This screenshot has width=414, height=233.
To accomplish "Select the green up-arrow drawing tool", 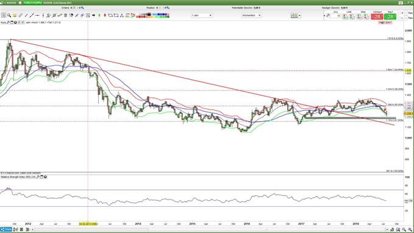I will tap(99, 16).
